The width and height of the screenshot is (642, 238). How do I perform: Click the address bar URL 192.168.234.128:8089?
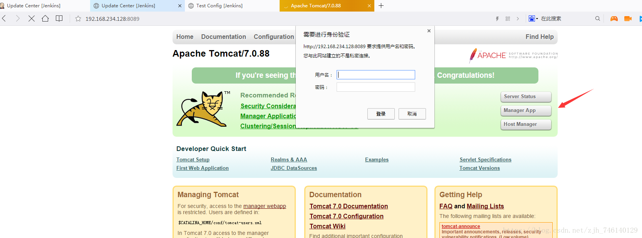coord(112,18)
